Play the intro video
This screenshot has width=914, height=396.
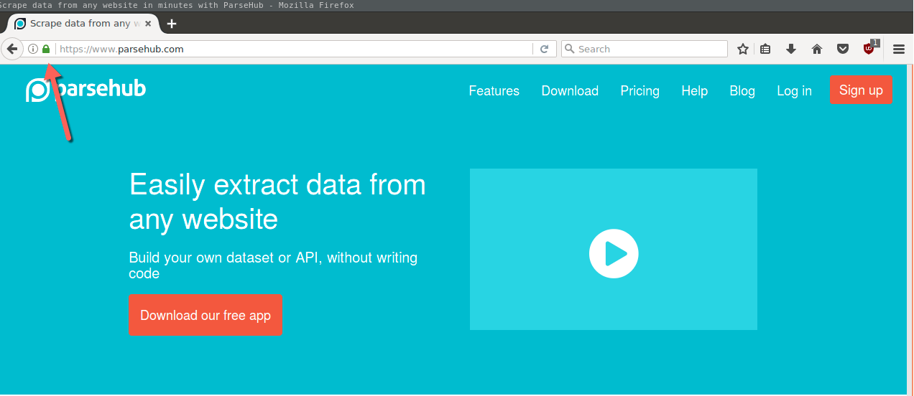click(x=614, y=253)
